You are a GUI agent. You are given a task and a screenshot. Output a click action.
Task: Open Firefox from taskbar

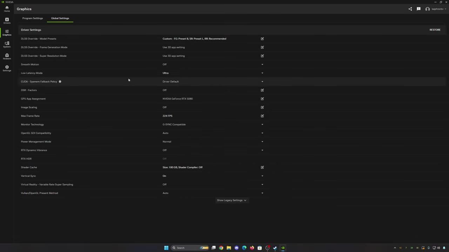click(x=252, y=248)
